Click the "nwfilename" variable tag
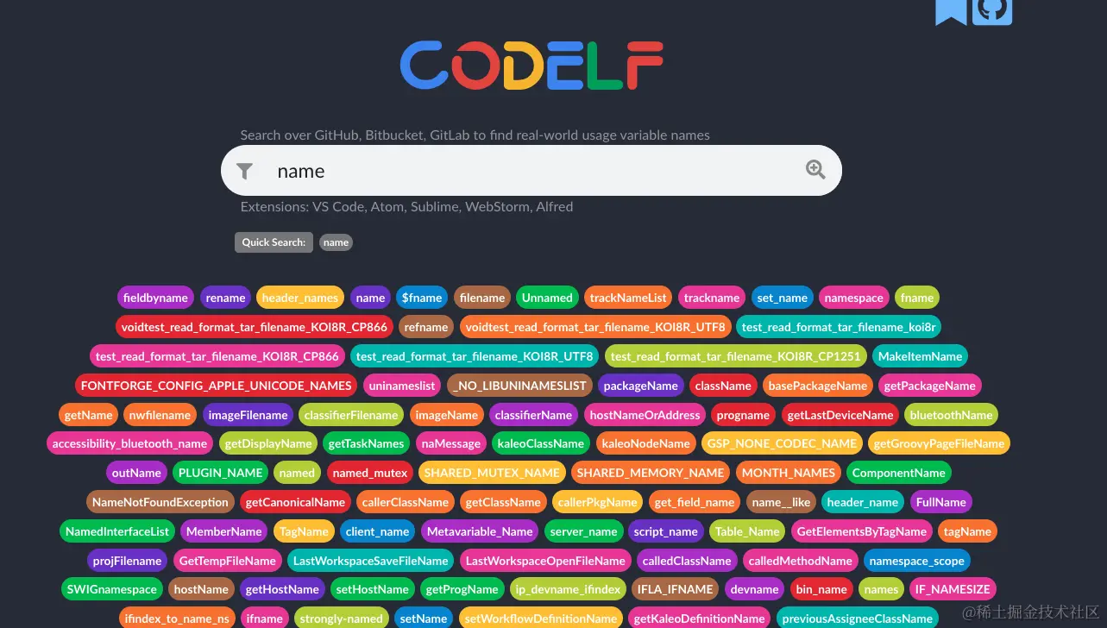1107x628 pixels. pos(160,415)
